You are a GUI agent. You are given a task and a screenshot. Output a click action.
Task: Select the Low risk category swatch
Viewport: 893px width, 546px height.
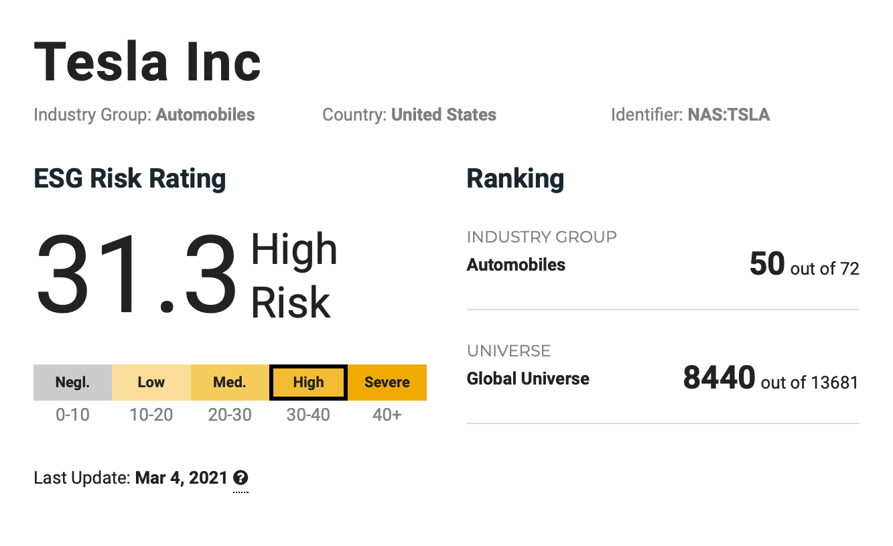pos(151,383)
